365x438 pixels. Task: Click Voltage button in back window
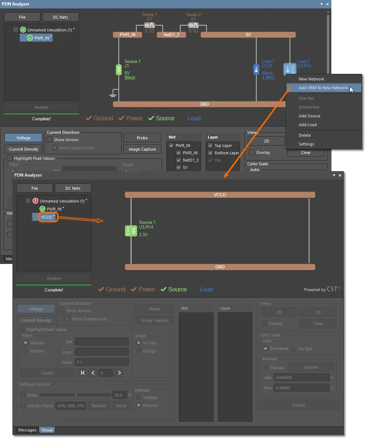pyautogui.click(x=23, y=138)
